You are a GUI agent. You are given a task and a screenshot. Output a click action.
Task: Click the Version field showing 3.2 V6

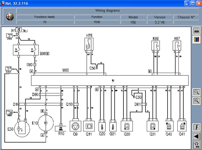click(160, 22)
